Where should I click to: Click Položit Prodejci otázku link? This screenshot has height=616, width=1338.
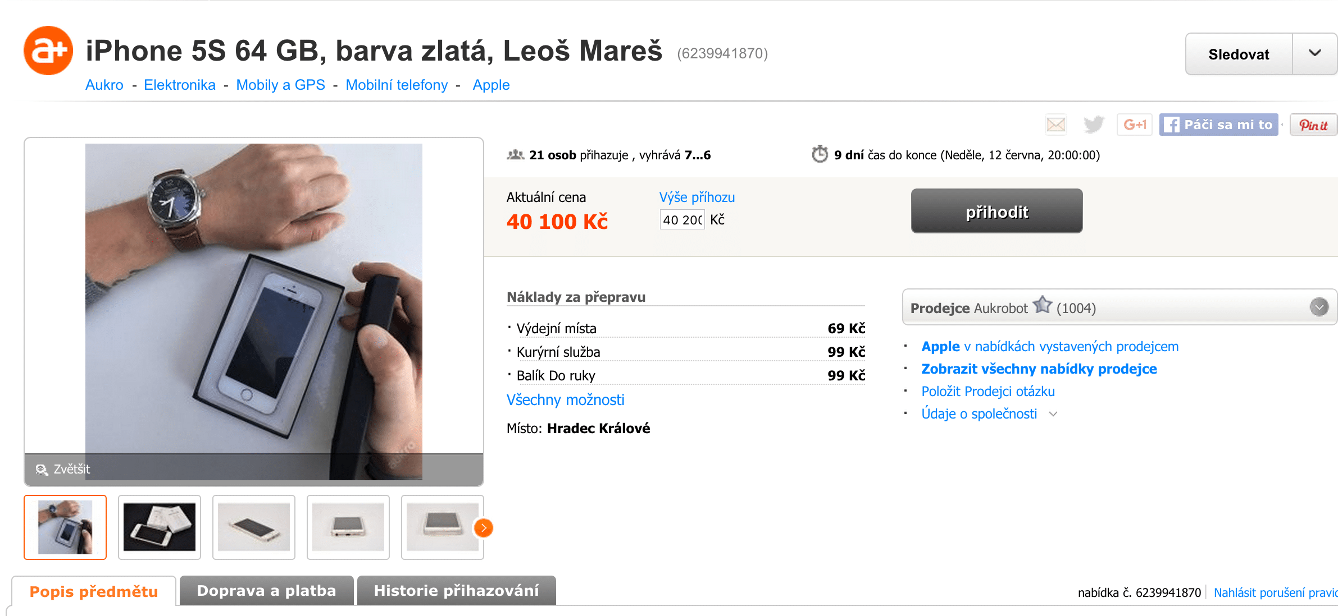[988, 392]
